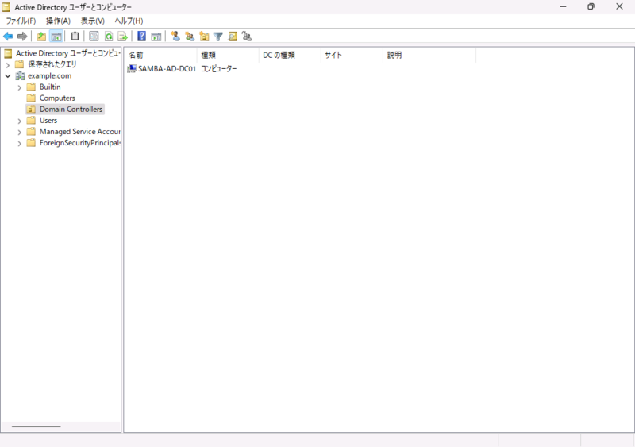Toggle the show/hide console tree icon
The image size is (635, 447).
(x=56, y=37)
